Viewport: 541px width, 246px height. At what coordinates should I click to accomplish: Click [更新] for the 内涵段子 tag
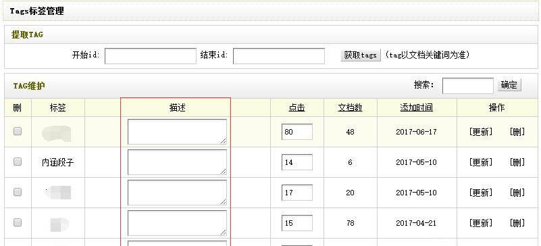click(481, 162)
